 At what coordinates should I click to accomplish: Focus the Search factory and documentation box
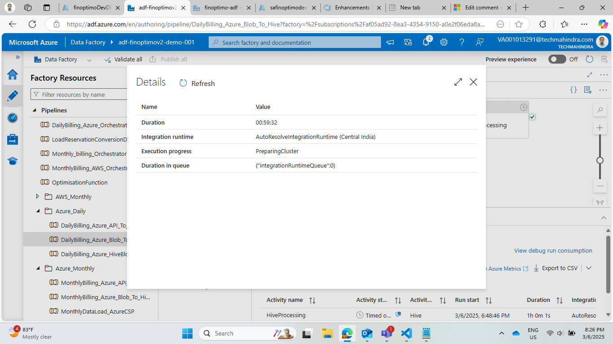[x=295, y=43]
